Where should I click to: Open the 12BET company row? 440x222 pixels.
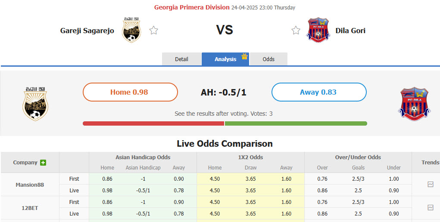tap(30, 208)
